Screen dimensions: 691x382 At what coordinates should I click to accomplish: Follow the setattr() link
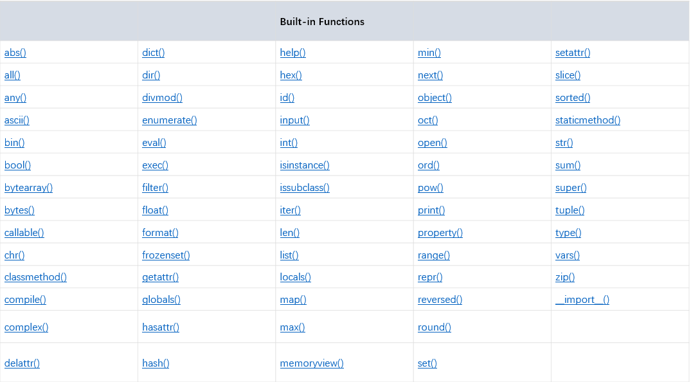[x=573, y=53]
